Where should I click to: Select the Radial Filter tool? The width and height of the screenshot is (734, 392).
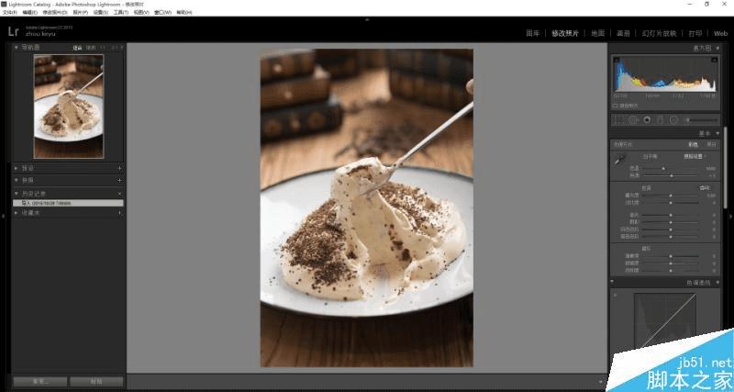pos(673,120)
